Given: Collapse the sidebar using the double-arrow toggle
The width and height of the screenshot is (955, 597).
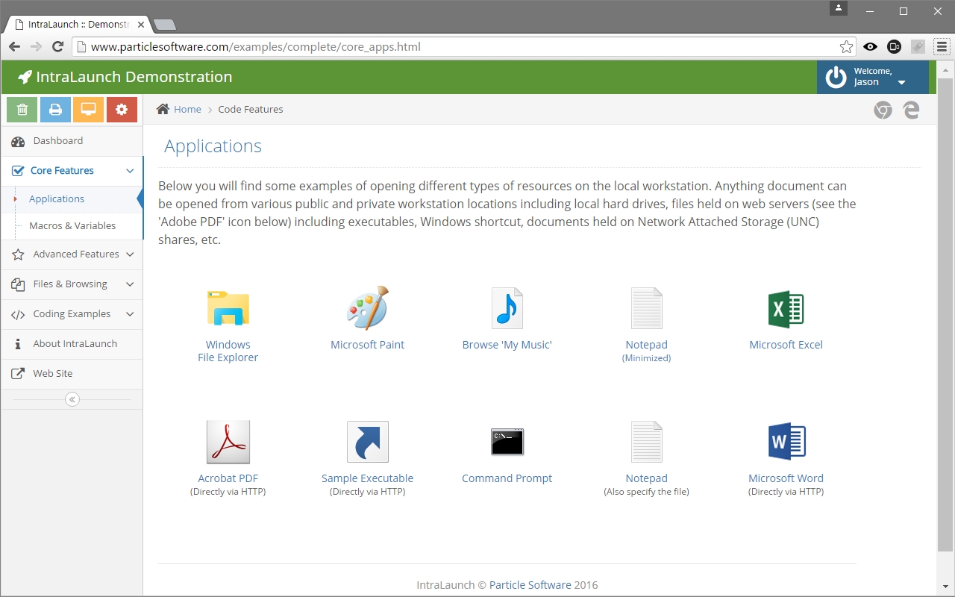Looking at the screenshot, I should point(72,399).
